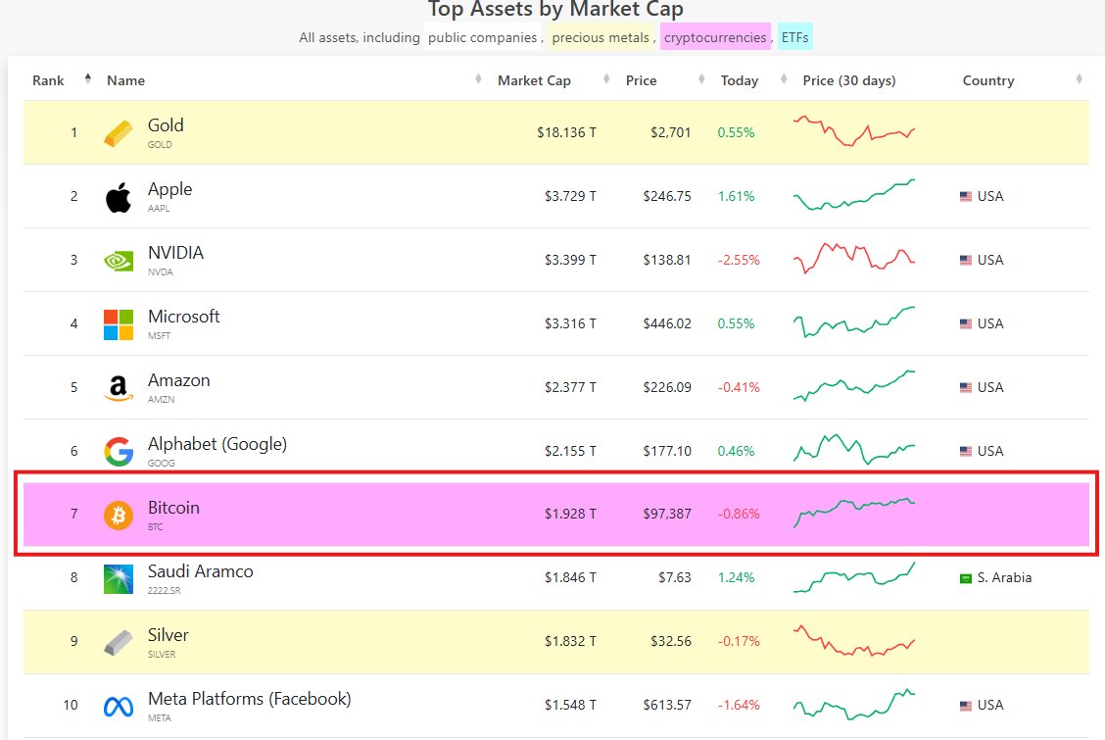Click the Silver bar icon
This screenshot has width=1105, height=740.
(118, 642)
